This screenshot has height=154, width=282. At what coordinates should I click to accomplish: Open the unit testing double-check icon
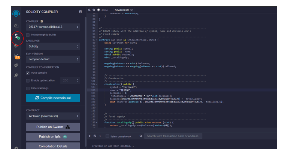coord(16,65)
